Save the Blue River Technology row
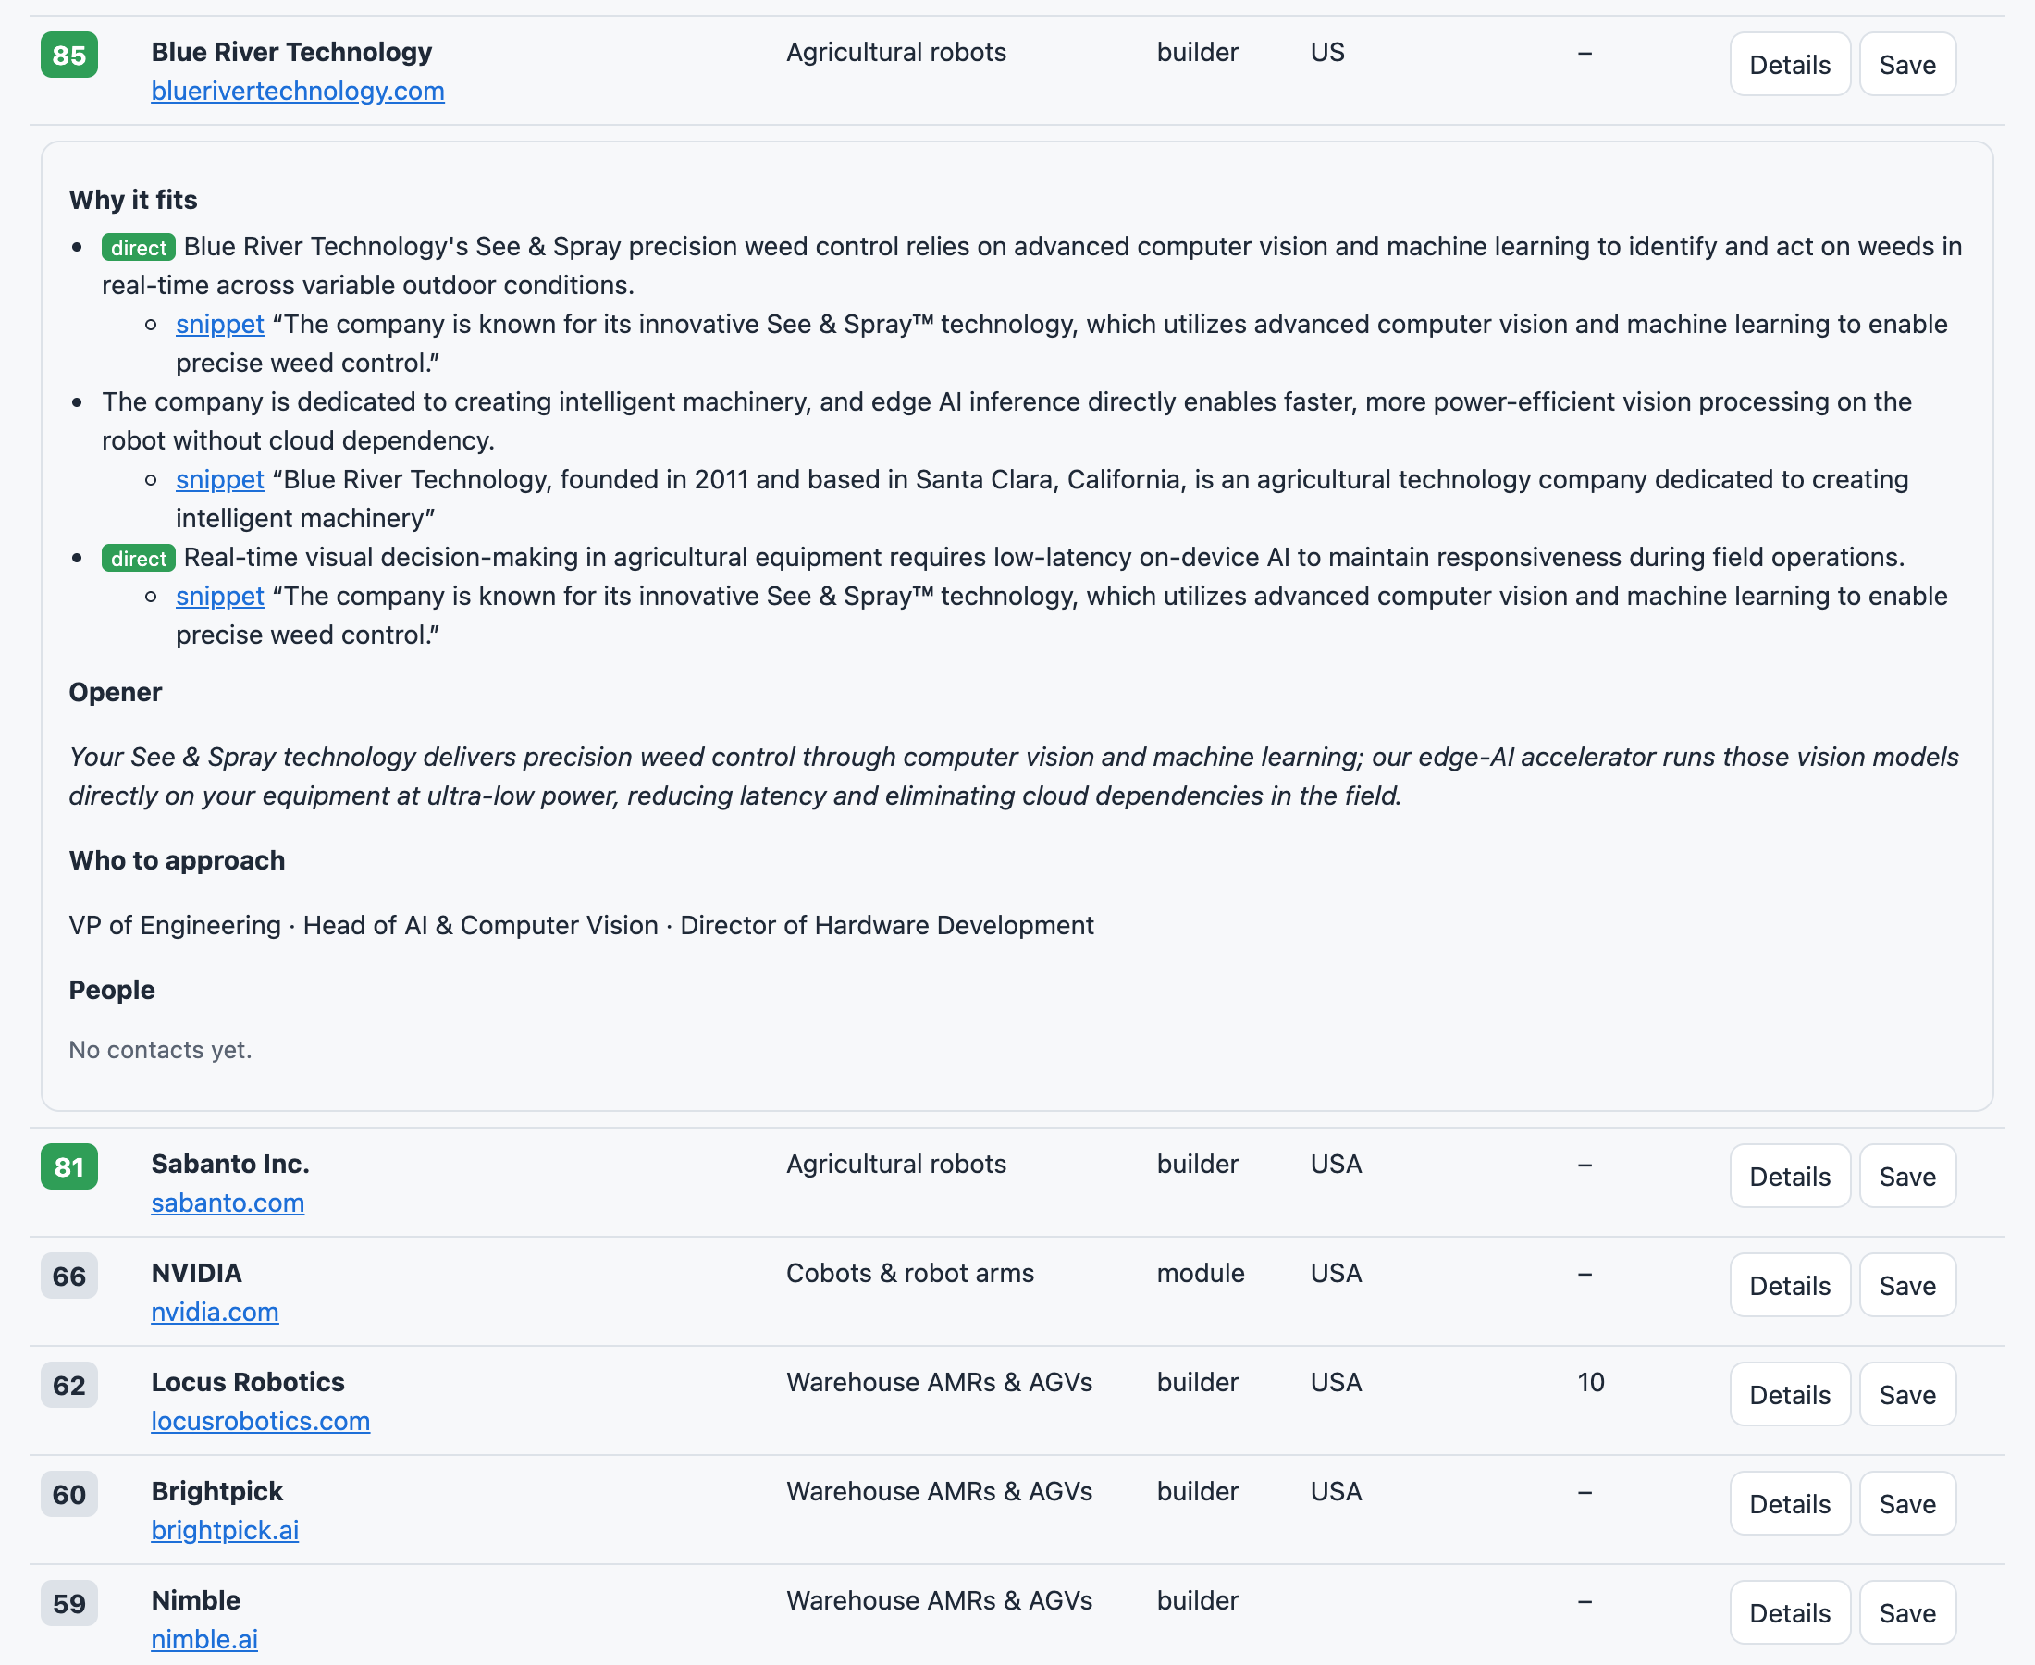Image resolution: width=2035 pixels, height=1665 pixels. (x=1907, y=64)
